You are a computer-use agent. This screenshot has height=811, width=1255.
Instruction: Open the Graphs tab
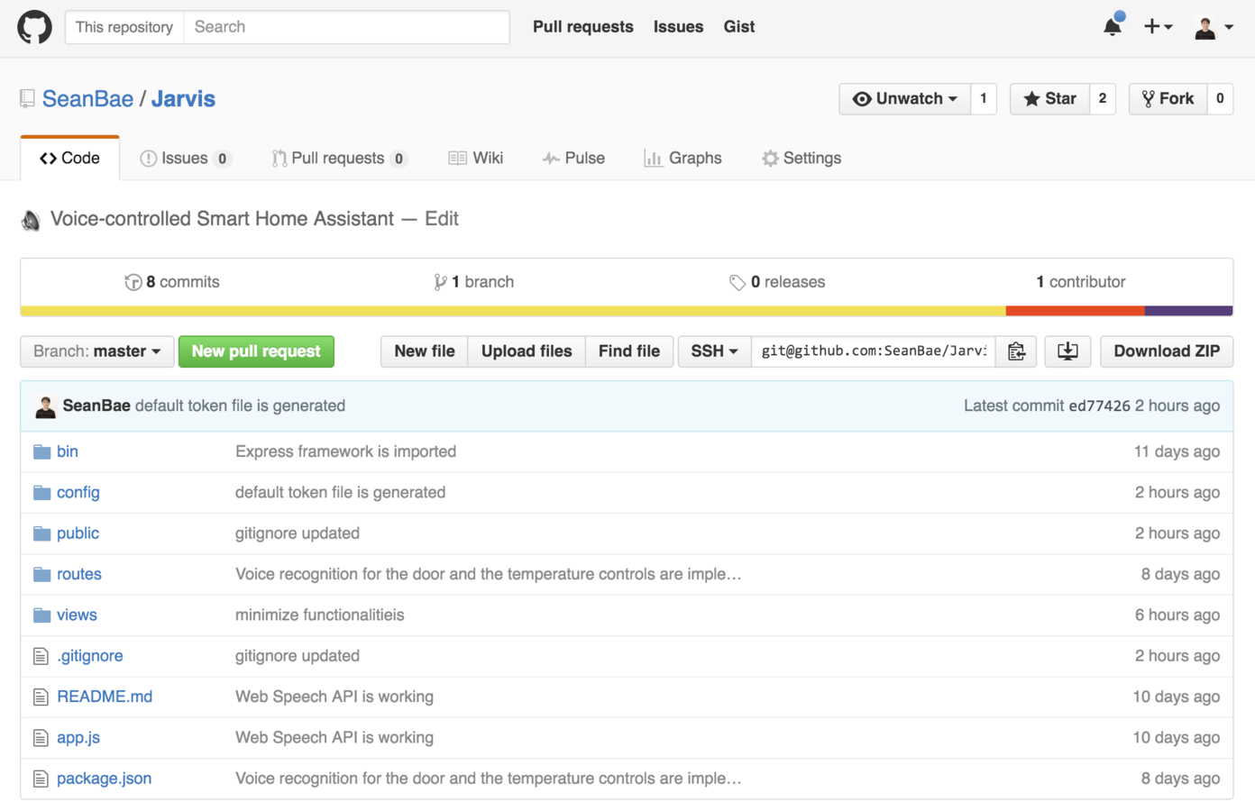pos(682,159)
